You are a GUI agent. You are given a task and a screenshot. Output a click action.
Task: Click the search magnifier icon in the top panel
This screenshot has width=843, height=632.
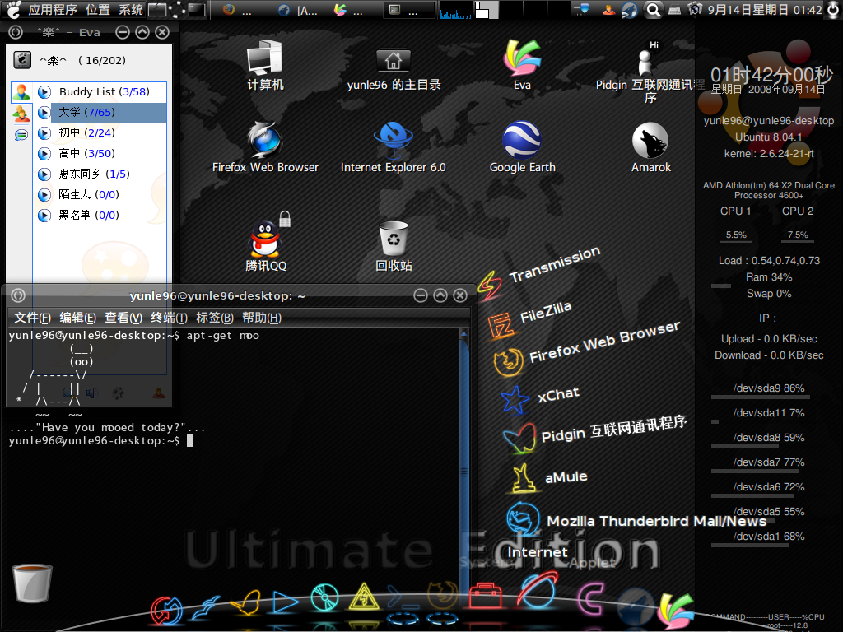click(653, 10)
